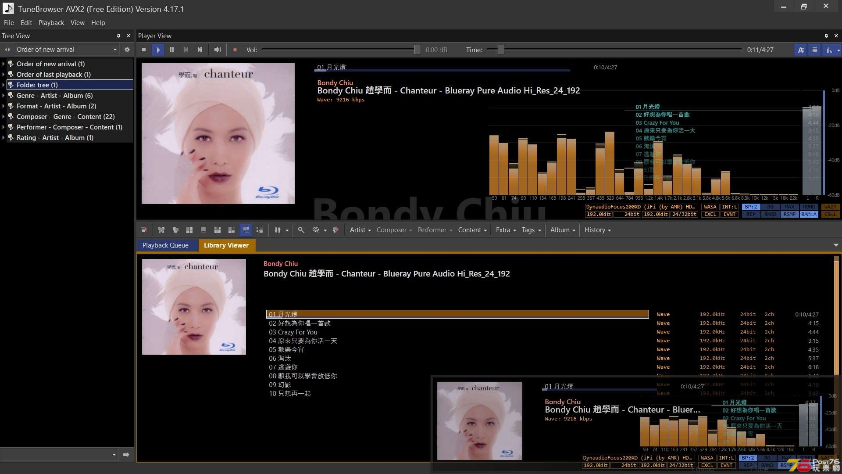The image size is (842, 474).
Task: Select the stacked covers layout icon
Action: (175, 230)
